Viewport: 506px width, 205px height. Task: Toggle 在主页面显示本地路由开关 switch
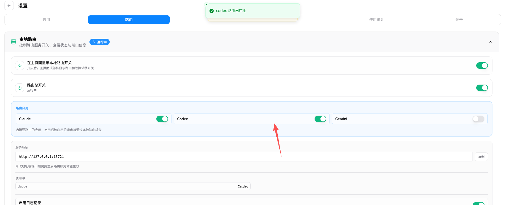[x=482, y=66]
